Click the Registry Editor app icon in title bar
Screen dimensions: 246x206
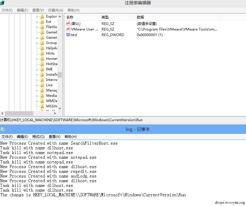point(2,3)
